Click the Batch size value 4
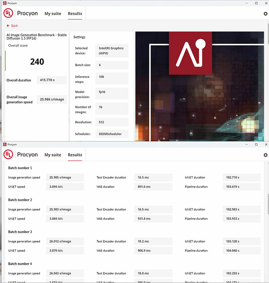The image size is (269, 283). pyautogui.click(x=112, y=65)
